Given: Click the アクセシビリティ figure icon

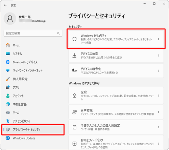Looking at the screenshot, I should [8, 121].
